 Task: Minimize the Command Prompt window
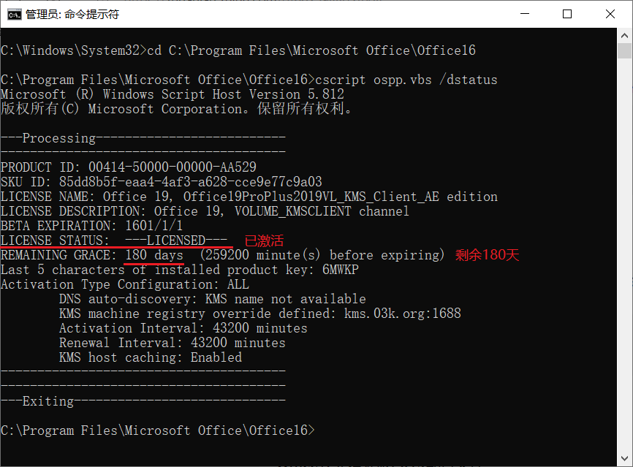pyautogui.click(x=524, y=14)
